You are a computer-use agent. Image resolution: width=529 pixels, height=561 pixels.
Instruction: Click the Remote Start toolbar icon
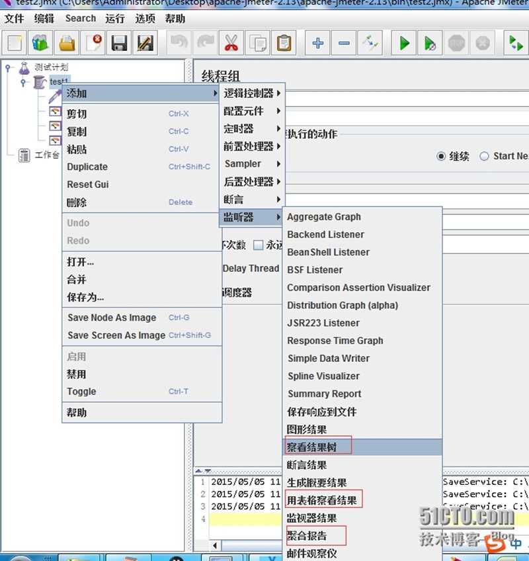[x=516, y=43]
